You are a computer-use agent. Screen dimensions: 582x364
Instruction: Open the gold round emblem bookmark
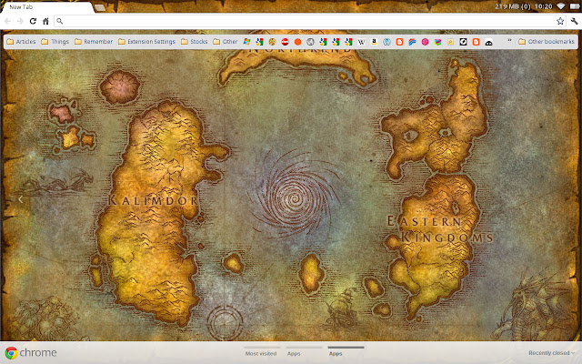(x=272, y=42)
